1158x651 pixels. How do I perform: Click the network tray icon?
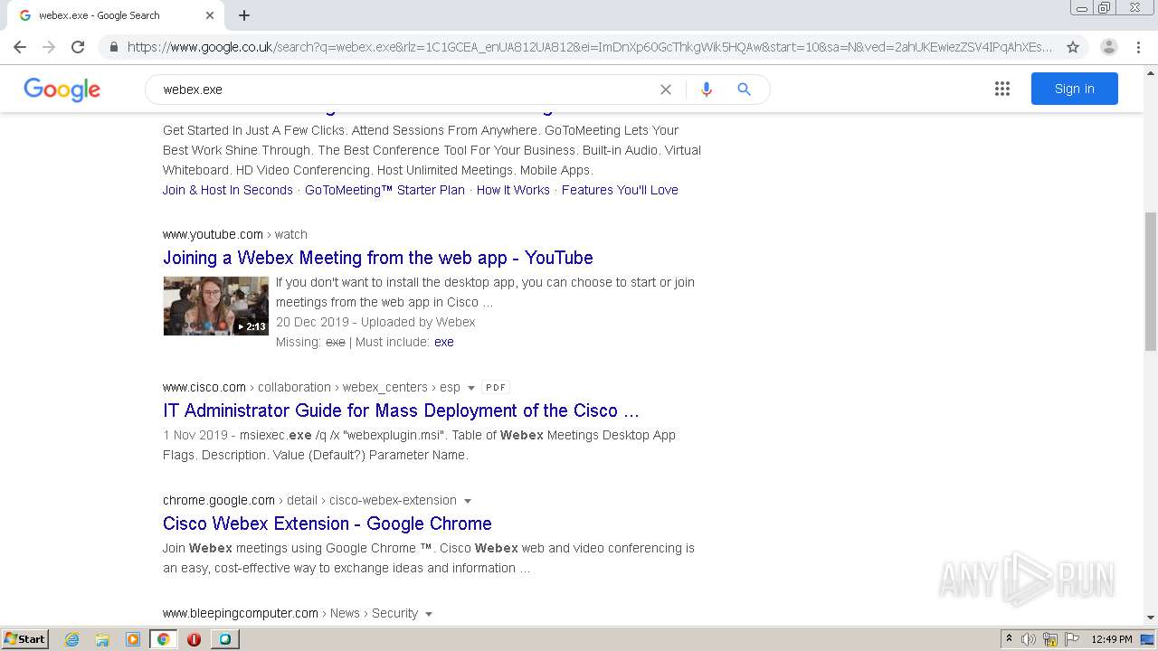(1050, 639)
